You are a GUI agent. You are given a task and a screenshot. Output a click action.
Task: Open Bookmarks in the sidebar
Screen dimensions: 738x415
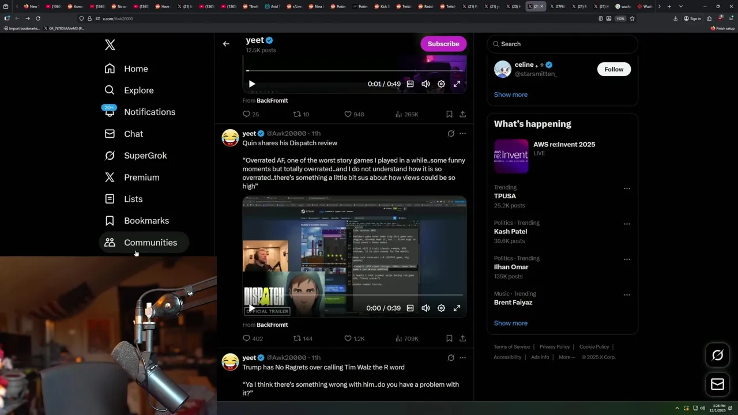coord(137,221)
